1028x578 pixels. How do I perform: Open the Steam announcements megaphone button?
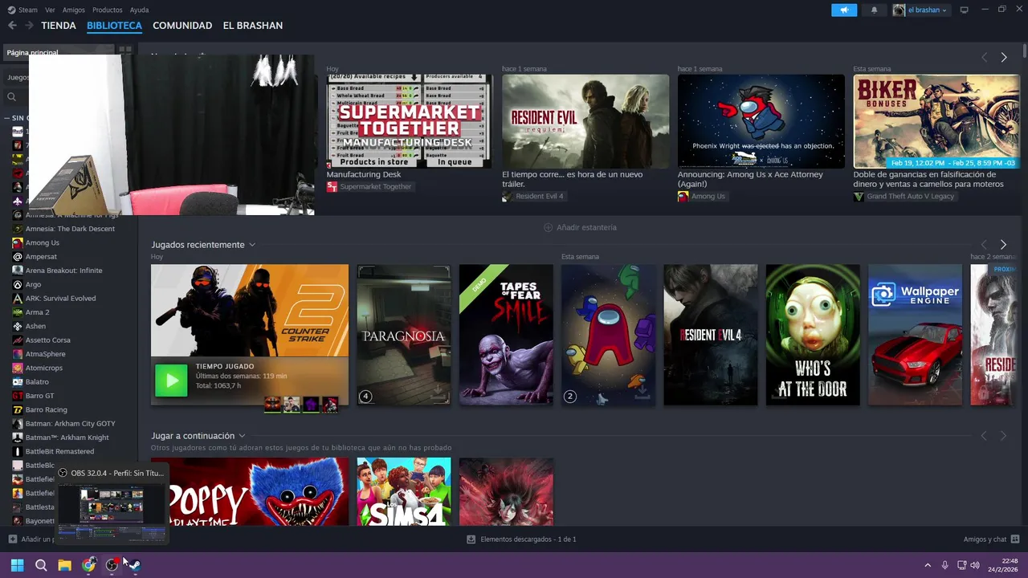844,10
